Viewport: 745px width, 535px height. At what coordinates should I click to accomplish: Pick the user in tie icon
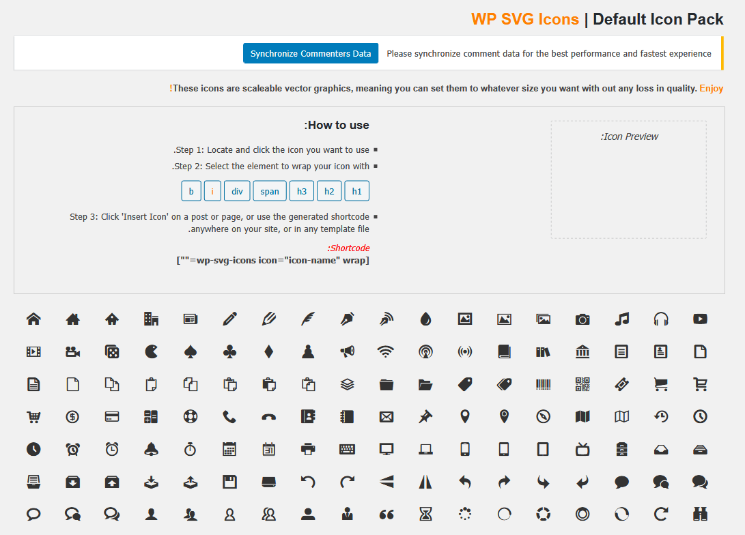tap(348, 514)
